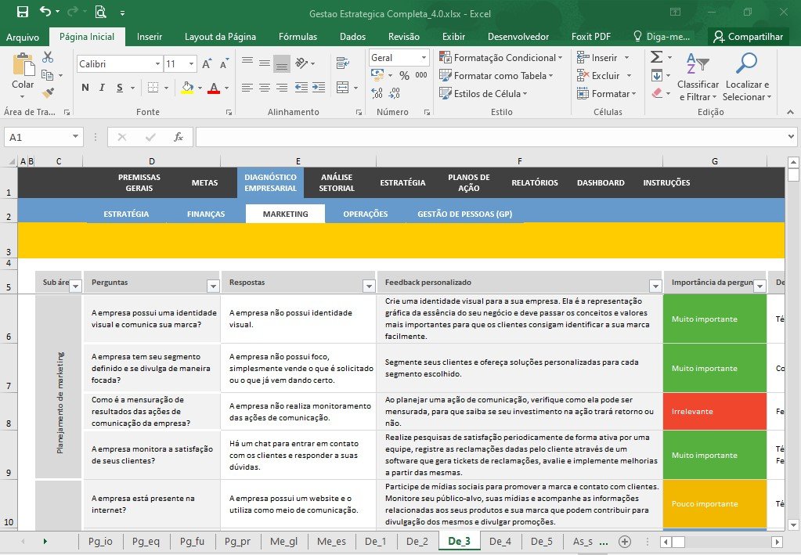Screen dimensions: 801x555
Task: Open the Perguntas column filter dropdown
Action: (x=214, y=286)
